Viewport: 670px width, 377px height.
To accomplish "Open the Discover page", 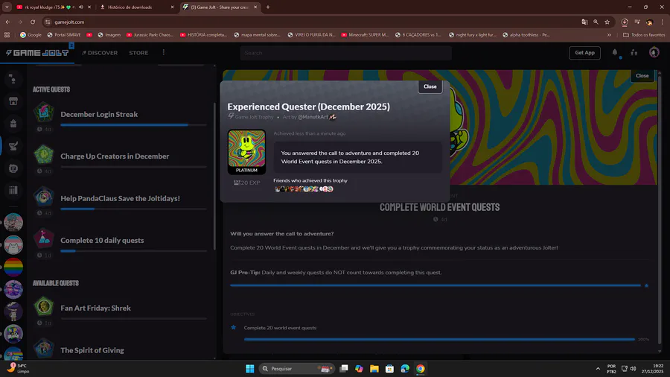I will [x=100, y=53].
